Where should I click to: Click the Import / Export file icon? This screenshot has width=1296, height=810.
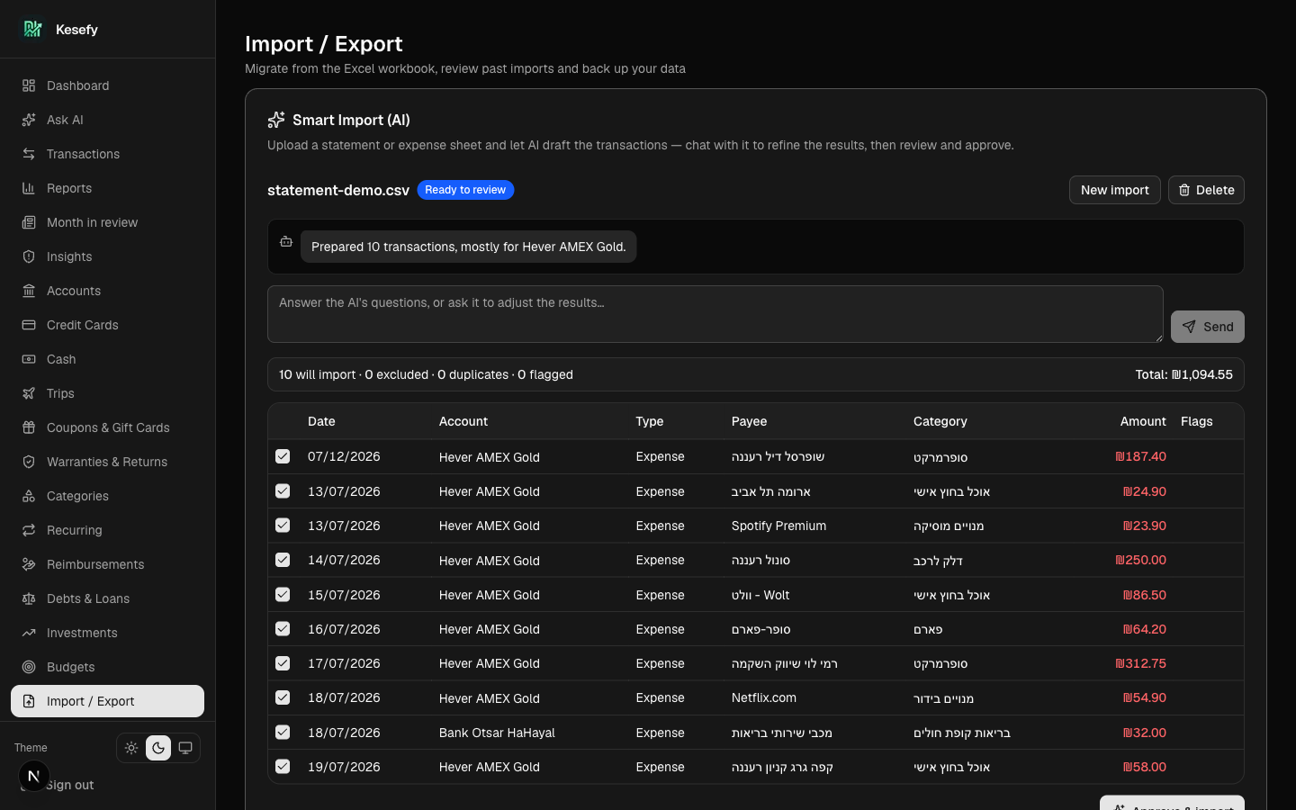[29, 701]
